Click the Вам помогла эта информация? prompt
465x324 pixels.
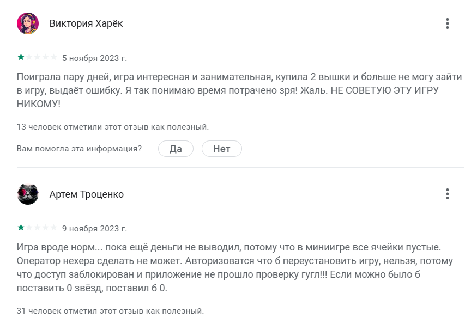pos(80,148)
